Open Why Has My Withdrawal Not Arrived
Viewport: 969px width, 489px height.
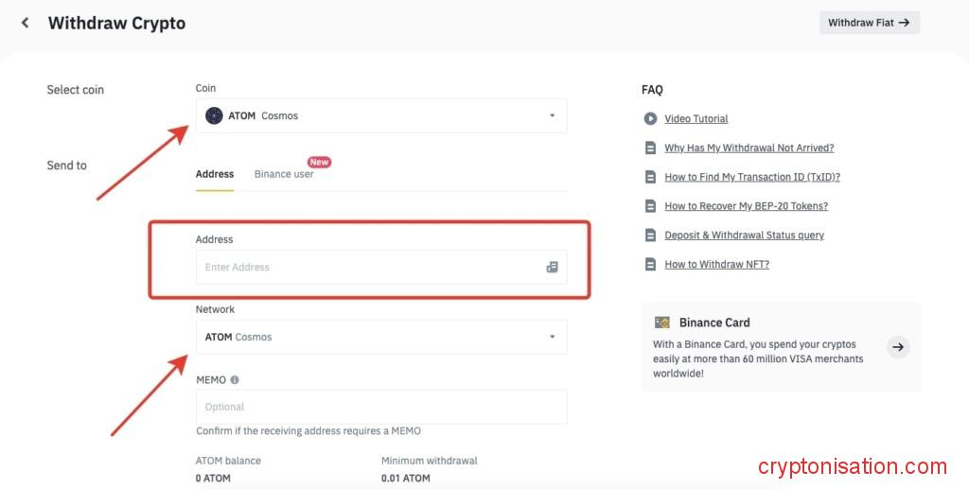coord(749,148)
